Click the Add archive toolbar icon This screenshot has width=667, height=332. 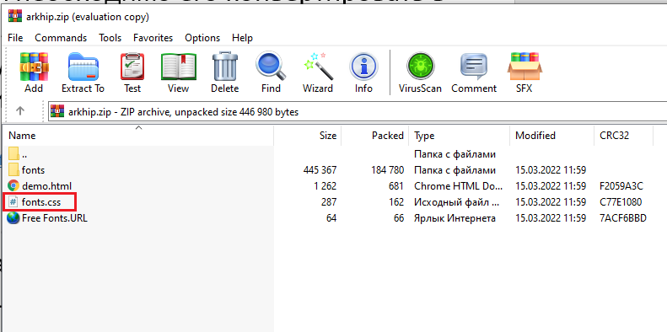(x=34, y=72)
